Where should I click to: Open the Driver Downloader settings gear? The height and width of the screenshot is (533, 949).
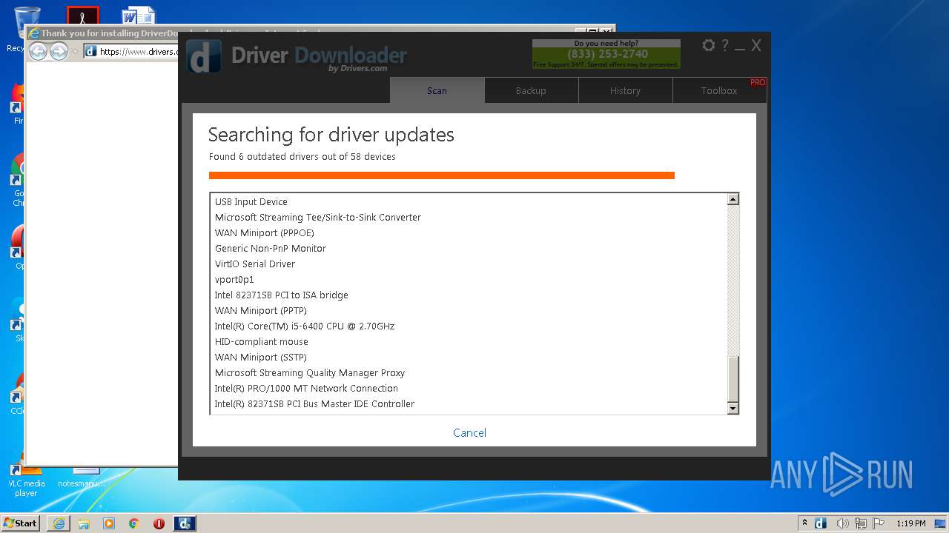[709, 45]
